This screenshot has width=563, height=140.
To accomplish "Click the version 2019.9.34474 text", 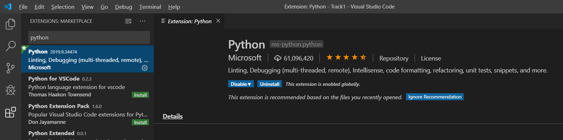I will coord(64,52).
